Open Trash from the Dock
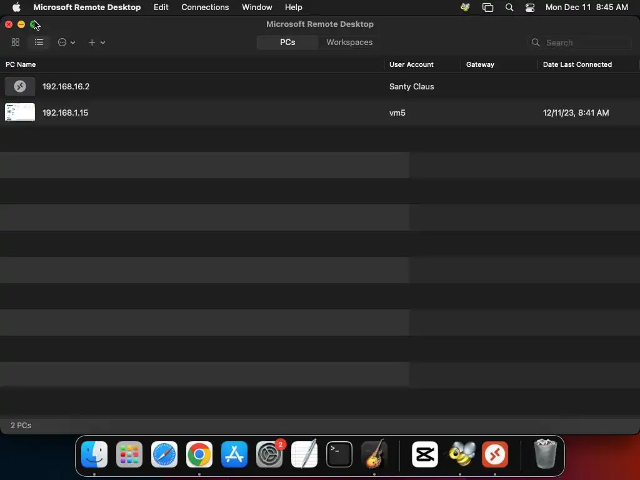Image resolution: width=640 pixels, height=480 pixels. click(x=545, y=454)
